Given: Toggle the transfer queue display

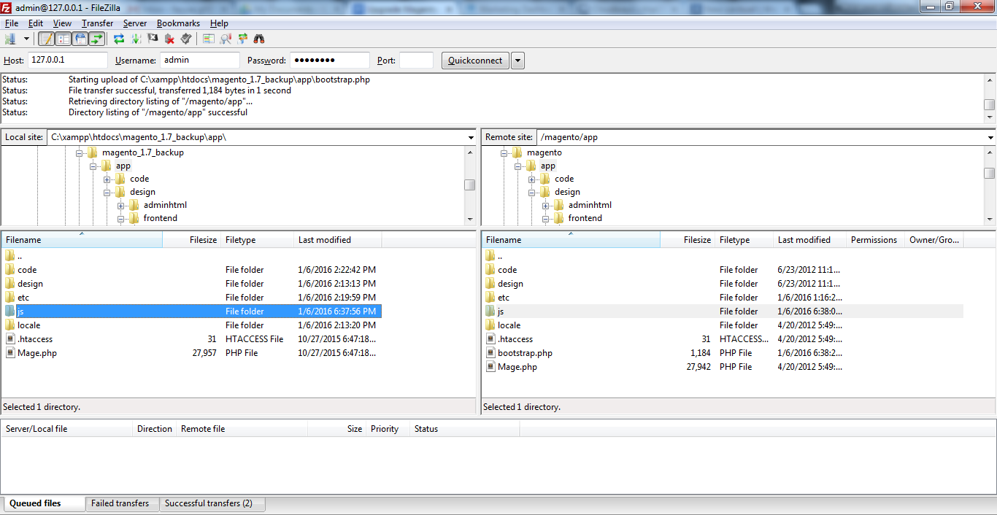Looking at the screenshot, I should (x=96, y=39).
